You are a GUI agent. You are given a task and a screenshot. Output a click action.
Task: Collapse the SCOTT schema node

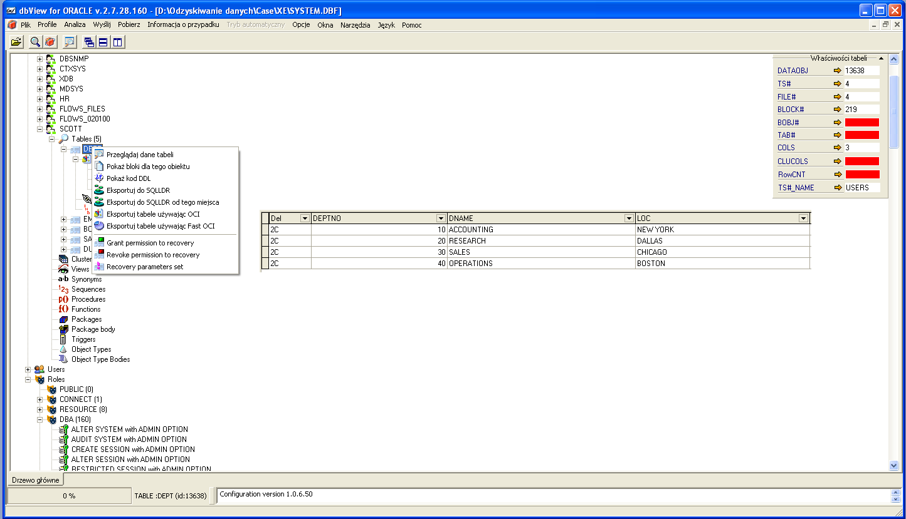(40, 129)
